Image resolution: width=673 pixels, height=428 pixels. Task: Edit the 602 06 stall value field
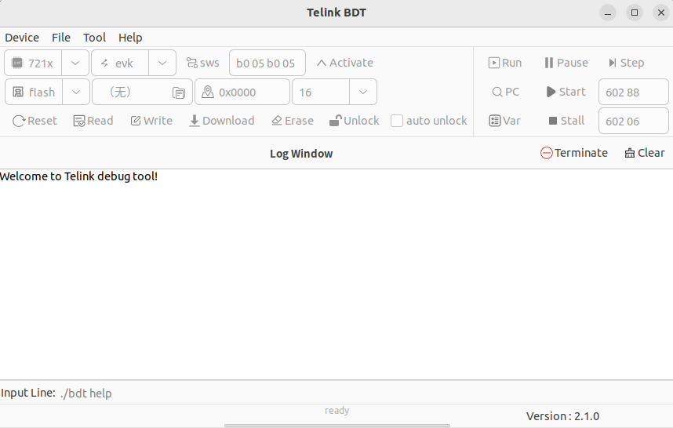pyautogui.click(x=634, y=121)
